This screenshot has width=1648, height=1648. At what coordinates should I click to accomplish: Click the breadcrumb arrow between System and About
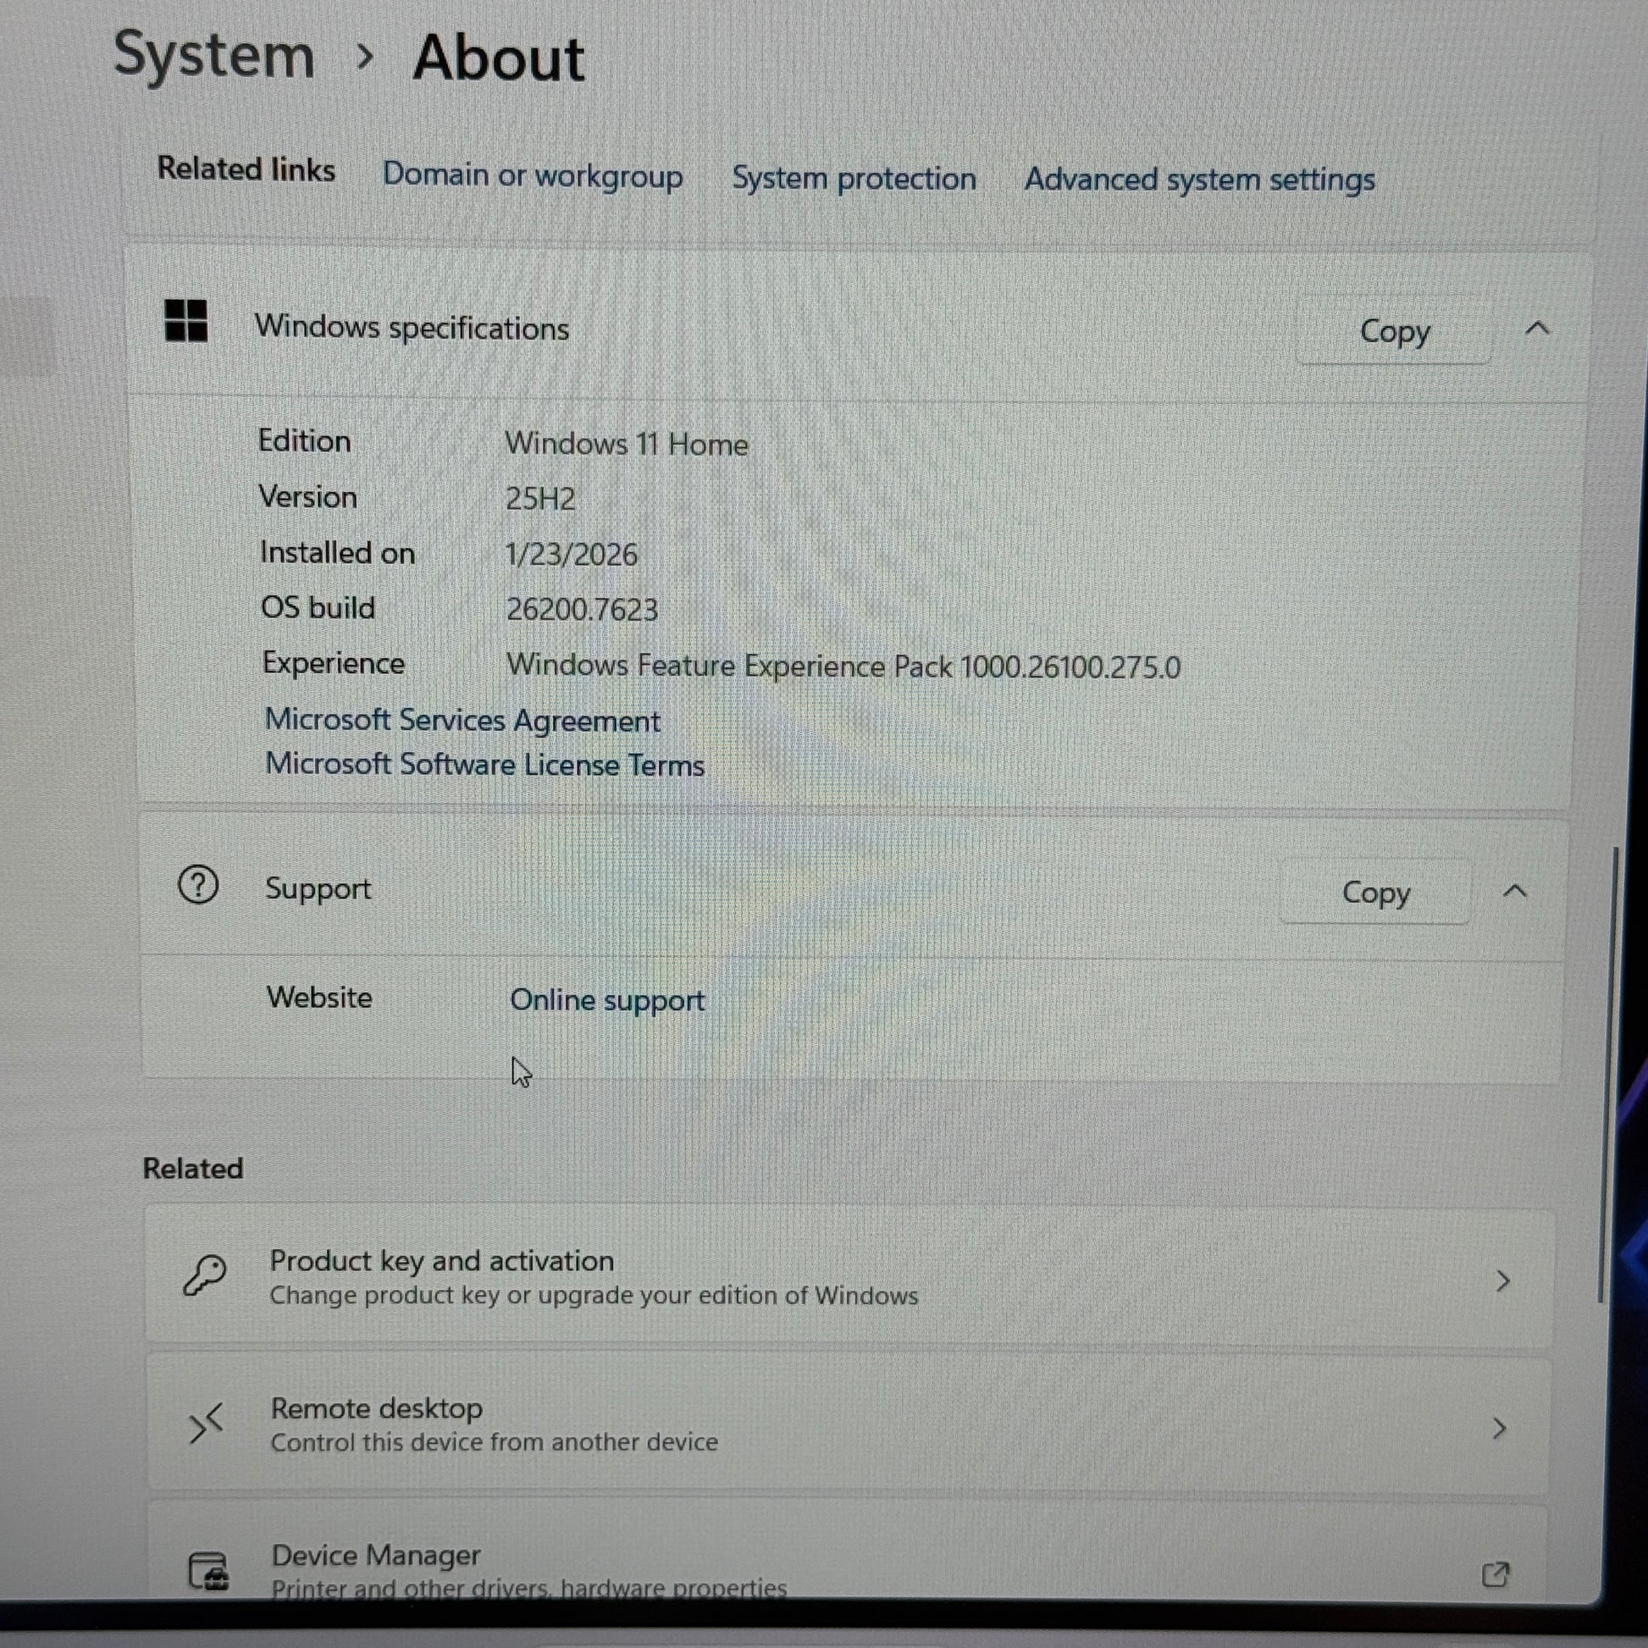(364, 57)
